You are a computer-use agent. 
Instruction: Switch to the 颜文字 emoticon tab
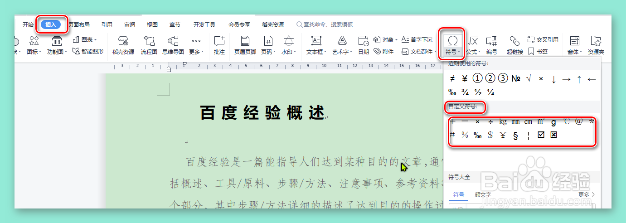coord(483,195)
